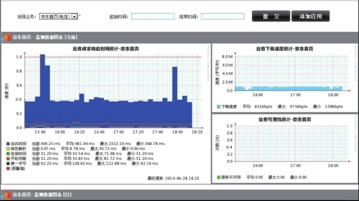This screenshot has width=359, height=201.
Task: Click the 8.0 M axis label
Action: pos(227,57)
